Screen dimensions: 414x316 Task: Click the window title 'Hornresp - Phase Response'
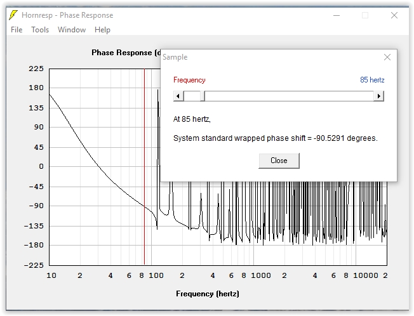[67, 15]
